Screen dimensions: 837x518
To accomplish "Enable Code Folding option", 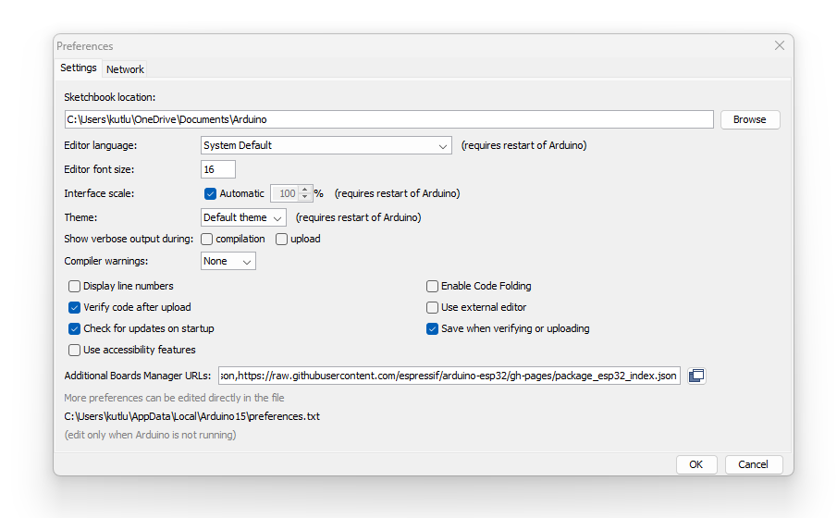I will pyautogui.click(x=432, y=286).
